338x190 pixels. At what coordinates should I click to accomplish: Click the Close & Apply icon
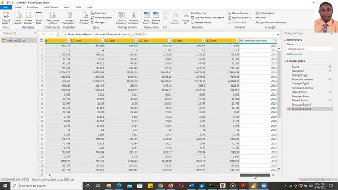pyautogui.click(x=6, y=17)
